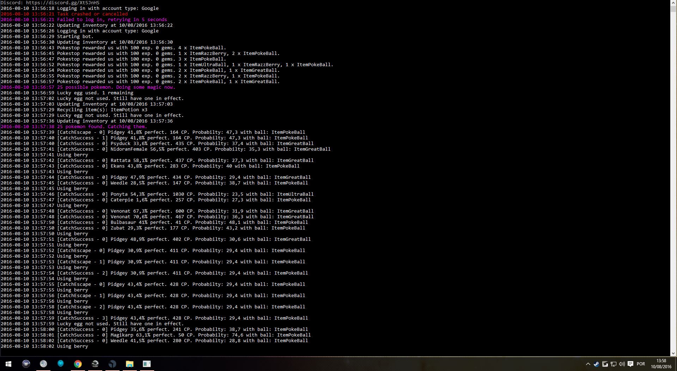Open the gray G tray icon
This screenshot has width=677, height=371.
pos(605,364)
